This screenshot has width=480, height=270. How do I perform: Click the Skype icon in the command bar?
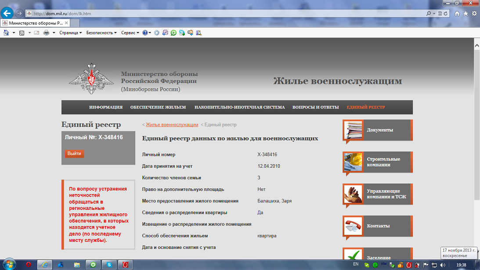(x=182, y=32)
